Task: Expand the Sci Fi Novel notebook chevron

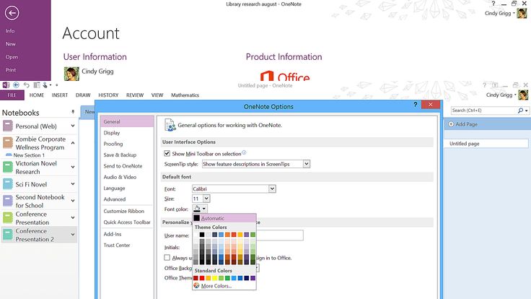Action: (73, 183)
